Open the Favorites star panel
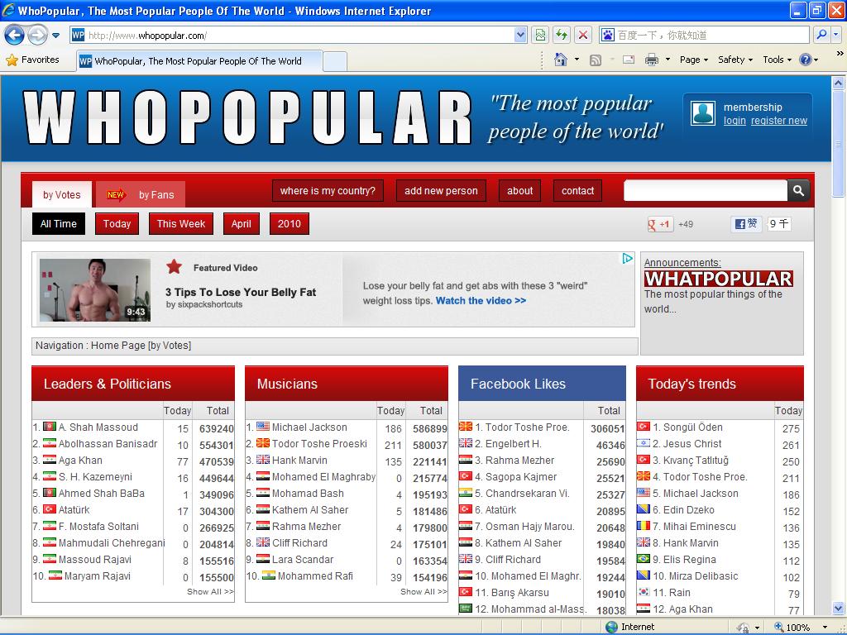The width and height of the screenshot is (847, 635). coord(33,60)
